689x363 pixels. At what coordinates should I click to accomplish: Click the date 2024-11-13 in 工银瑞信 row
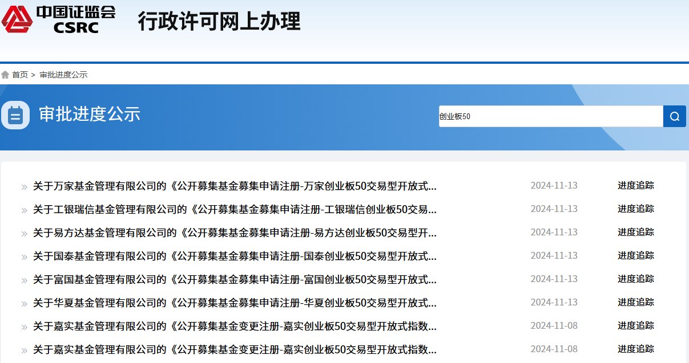click(x=554, y=209)
